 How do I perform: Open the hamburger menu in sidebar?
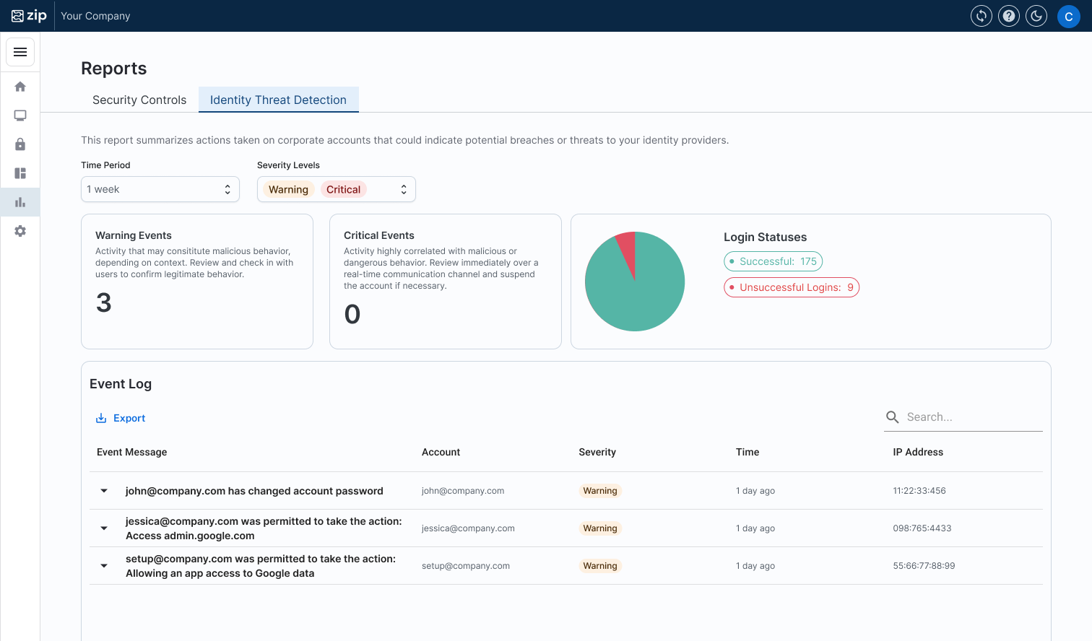tap(20, 52)
